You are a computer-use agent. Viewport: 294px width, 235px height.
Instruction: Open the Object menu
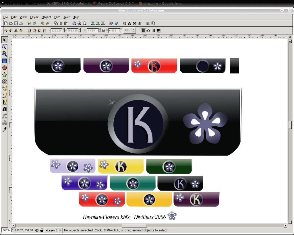click(46, 17)
